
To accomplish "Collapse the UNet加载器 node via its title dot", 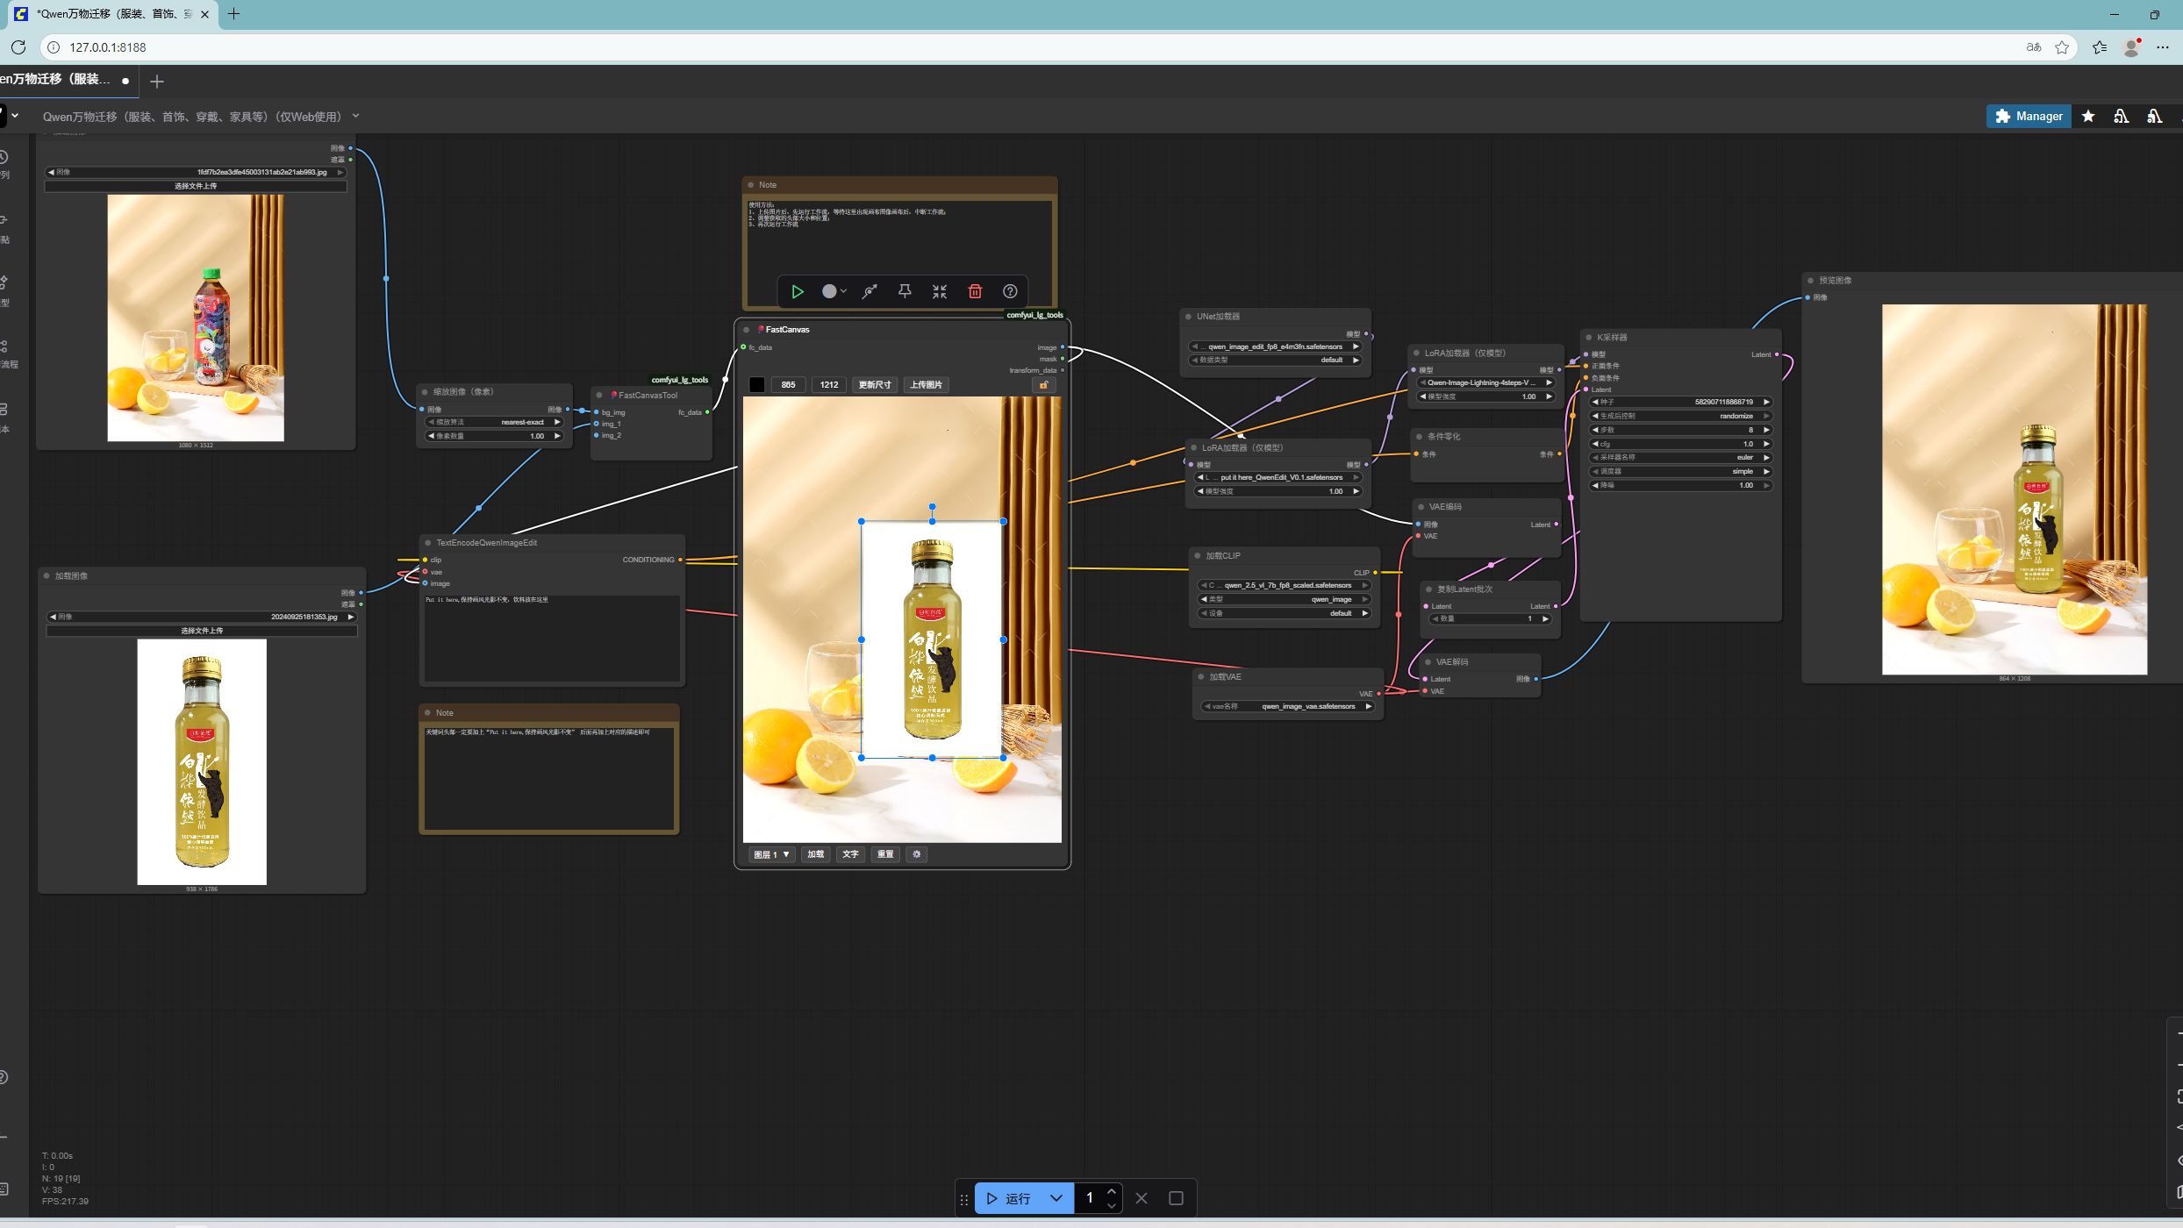I will 1189,317.
